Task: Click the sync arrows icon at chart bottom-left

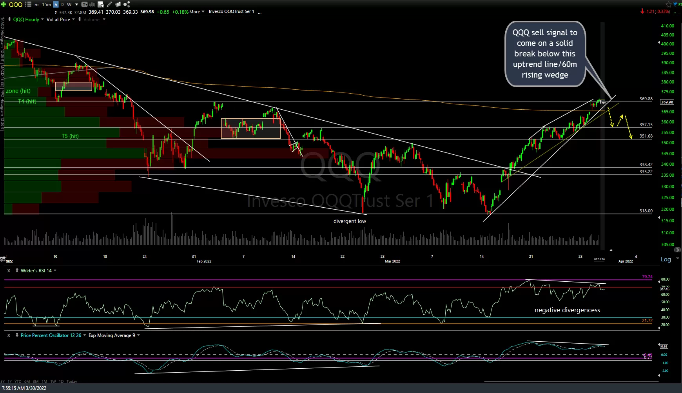Action: (3, 259)
